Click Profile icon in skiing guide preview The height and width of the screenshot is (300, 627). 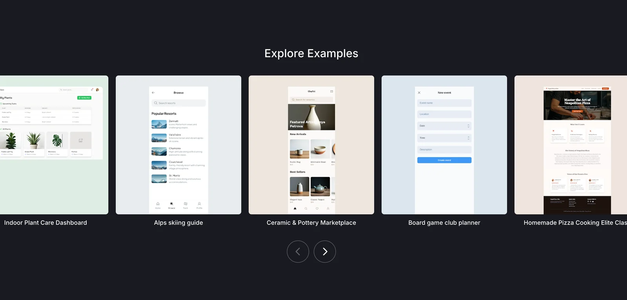199,204
